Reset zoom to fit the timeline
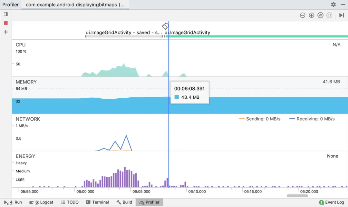This screenshot has width=348, height=207. click(320, 15)
